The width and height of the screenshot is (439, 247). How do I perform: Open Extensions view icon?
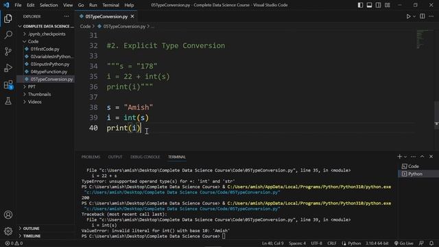[8, 84]
